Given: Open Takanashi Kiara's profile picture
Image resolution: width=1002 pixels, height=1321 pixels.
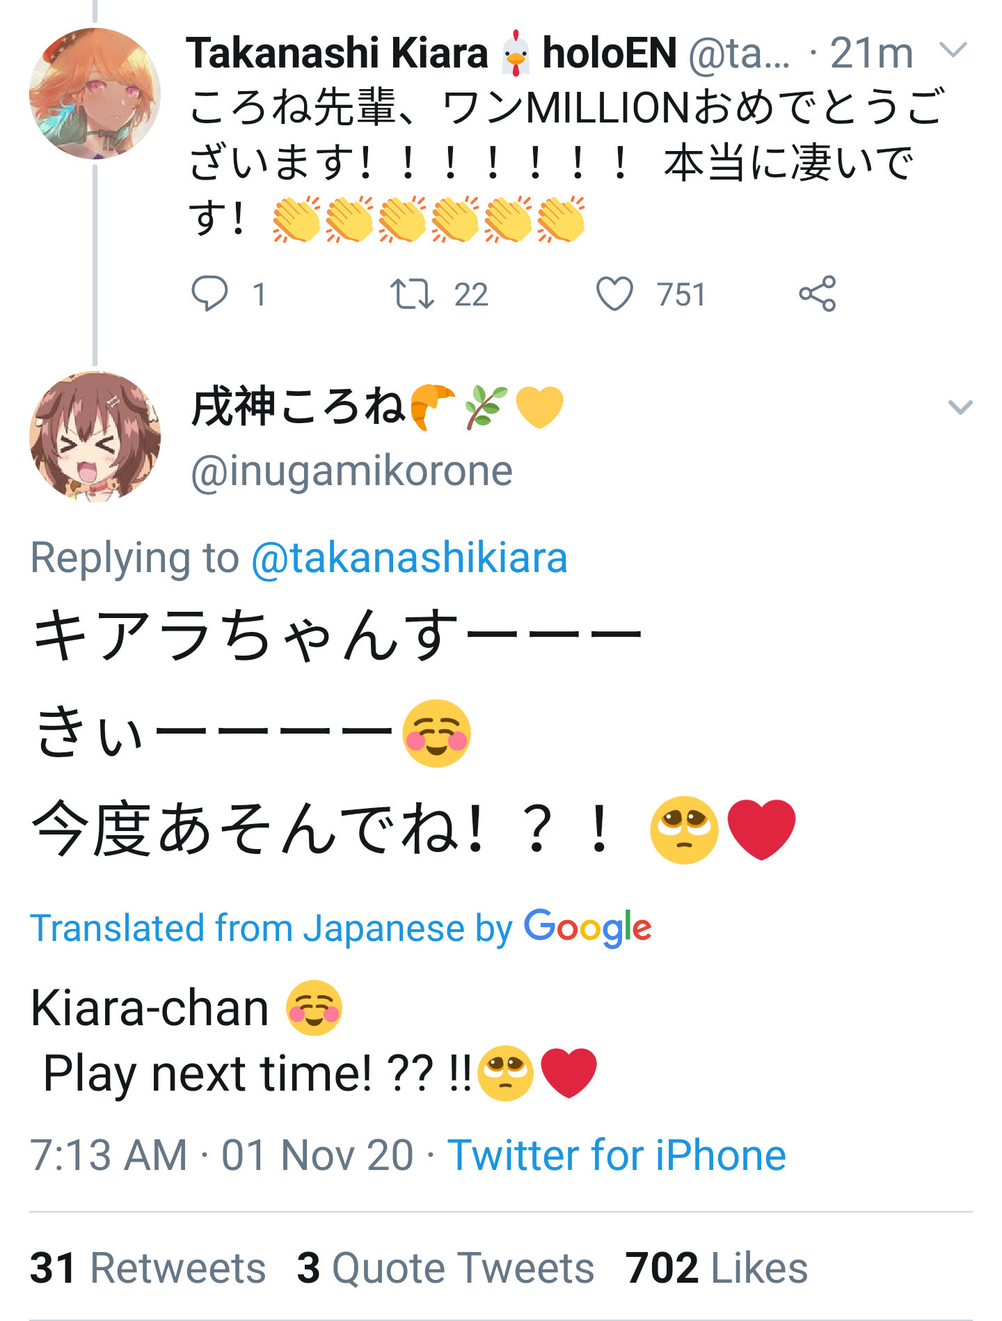Looking at the screenshot, I should click(x=95, y=93).
